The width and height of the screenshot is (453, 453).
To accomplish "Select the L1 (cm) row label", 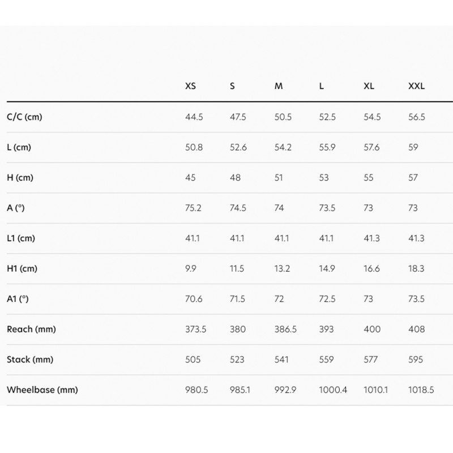I will [x=20, y=238].
